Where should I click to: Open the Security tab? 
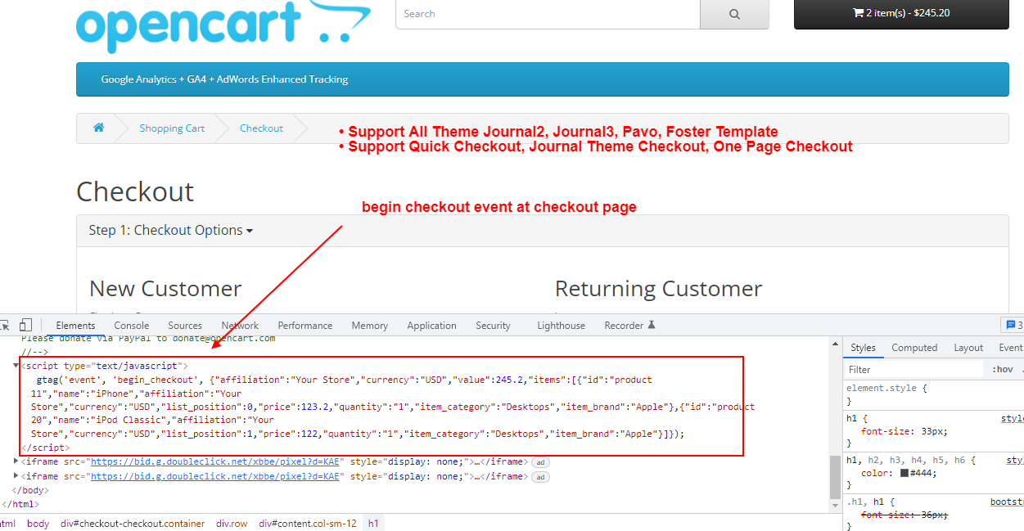[x=493, y=325]
